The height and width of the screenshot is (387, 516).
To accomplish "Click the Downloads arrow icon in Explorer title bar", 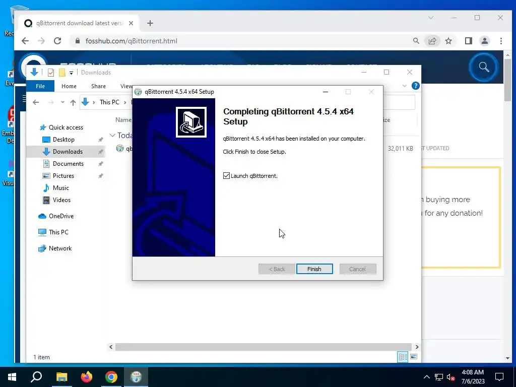I will coord(34,72).
